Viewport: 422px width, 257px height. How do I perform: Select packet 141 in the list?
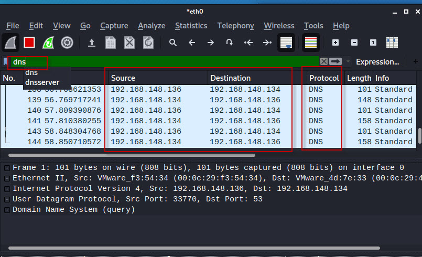[208, 121]
